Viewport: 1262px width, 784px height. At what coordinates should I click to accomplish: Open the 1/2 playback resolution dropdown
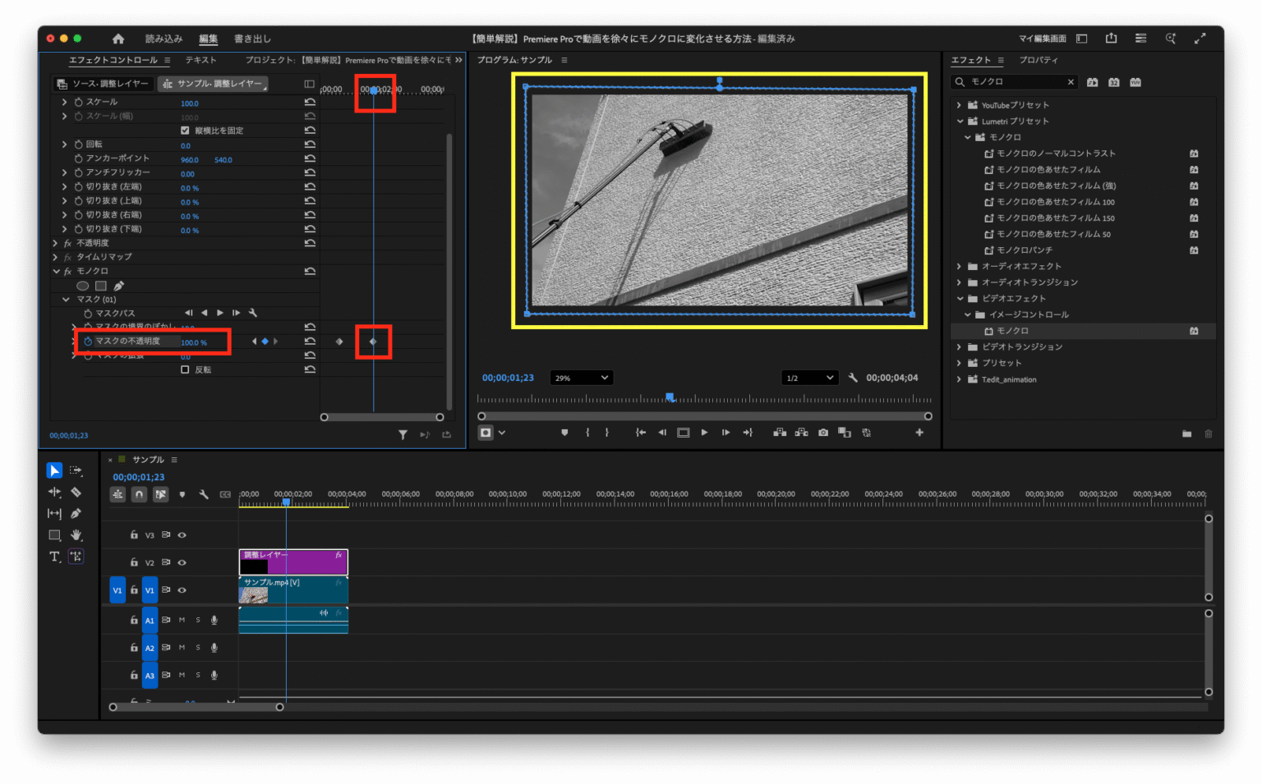(809, 377)
